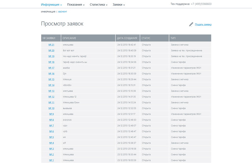Screen dimensions: 252x167
Task: Click the Описание column header
Action: pyautogui.click(x=70, y=38)
